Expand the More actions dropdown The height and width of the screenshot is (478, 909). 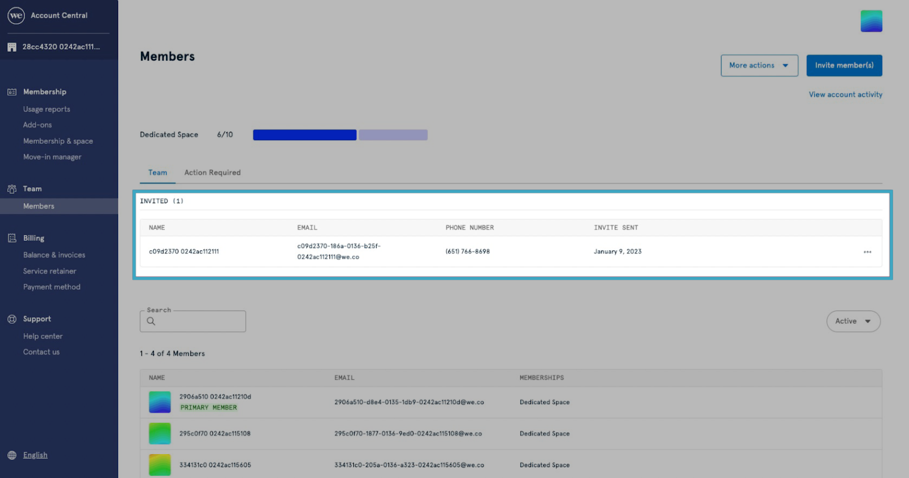pyautogui.click(x=760, y=65)
